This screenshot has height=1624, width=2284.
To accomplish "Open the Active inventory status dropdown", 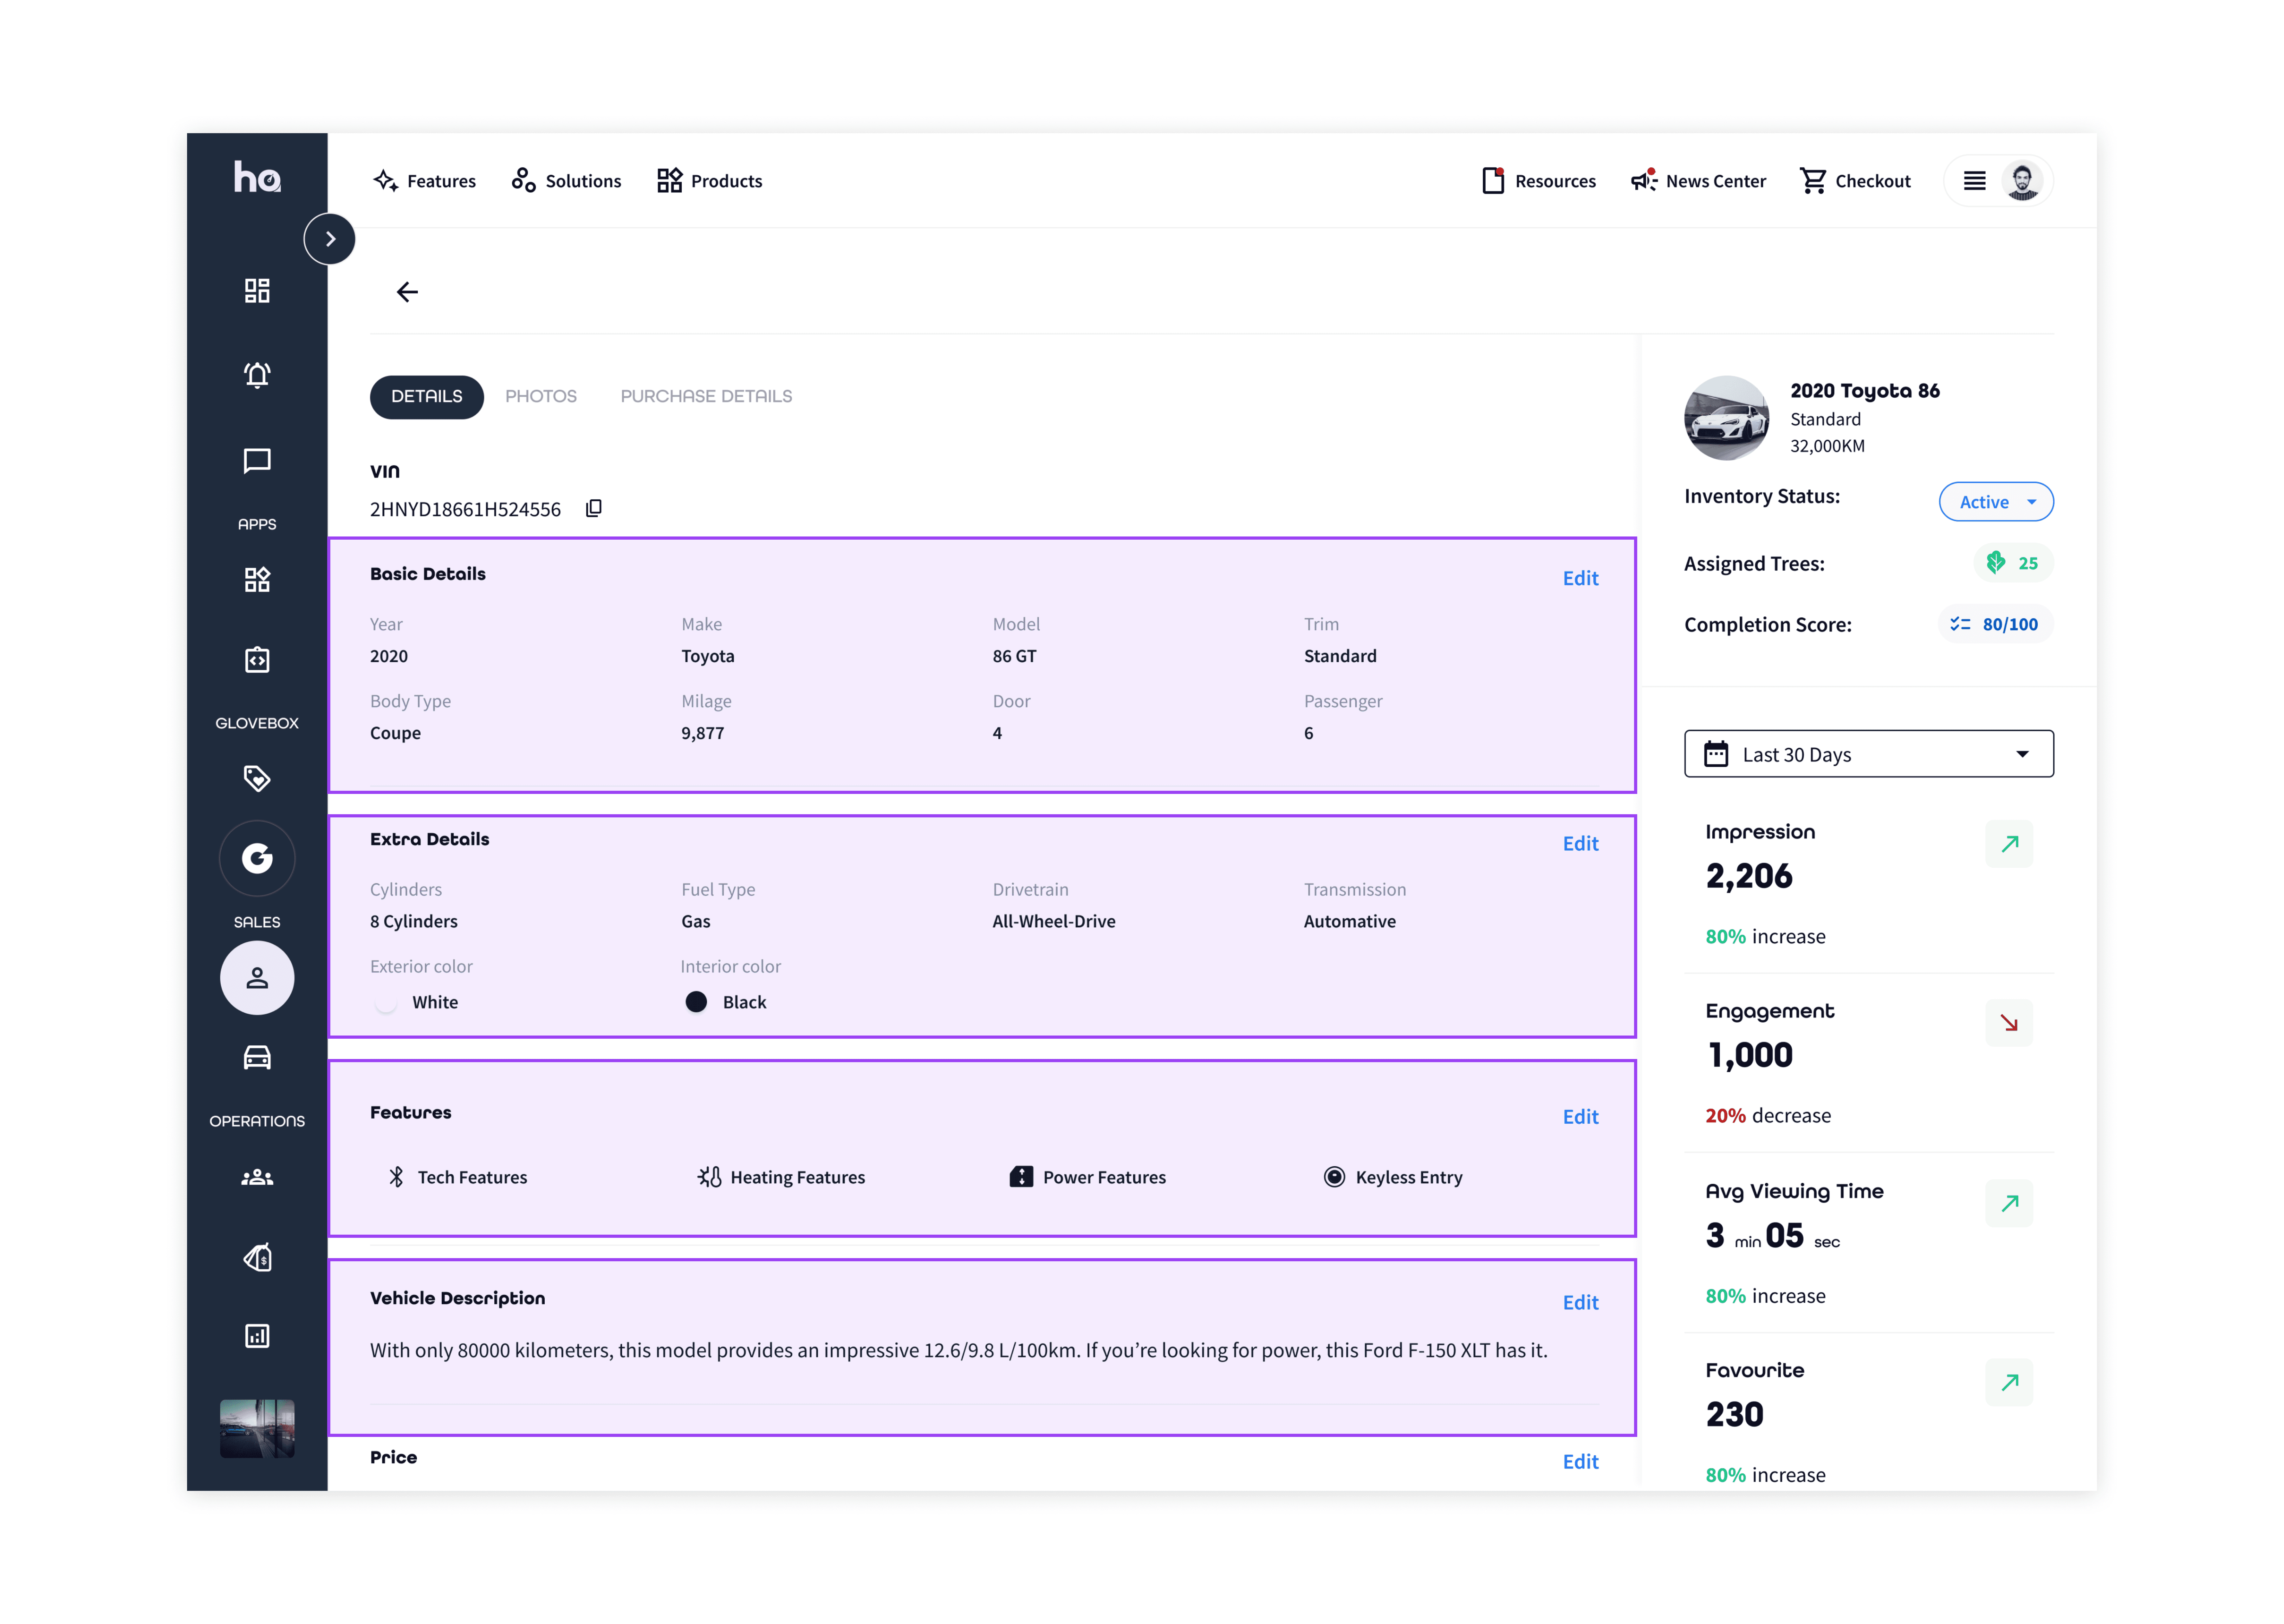I will coord(1996,502).
